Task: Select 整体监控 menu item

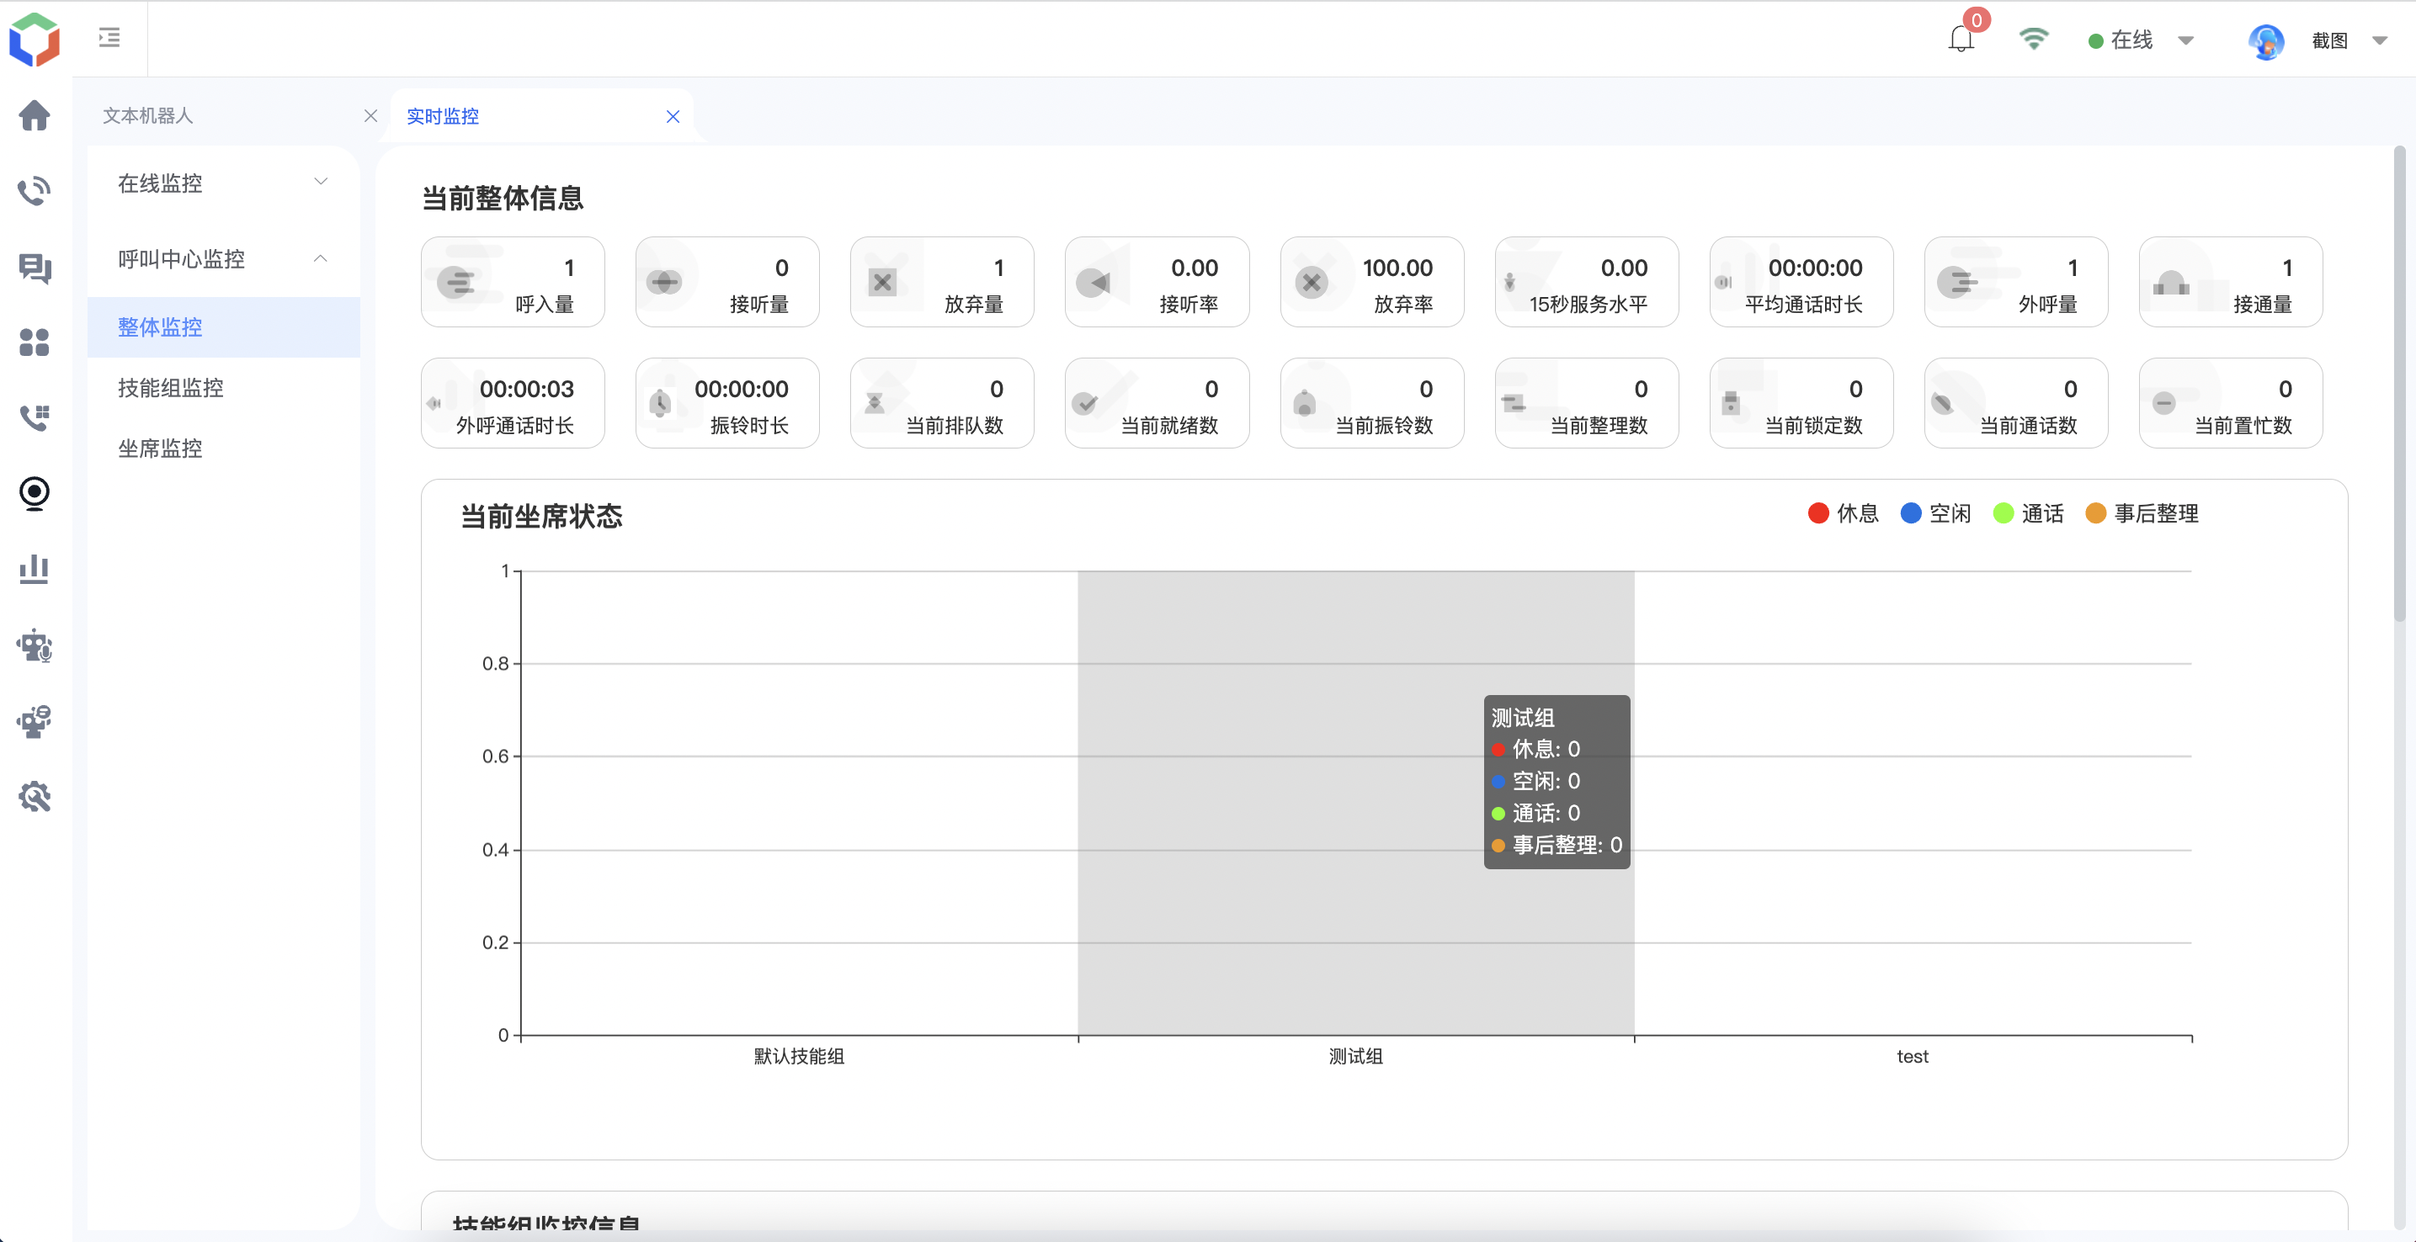Action: click(223, 327)
